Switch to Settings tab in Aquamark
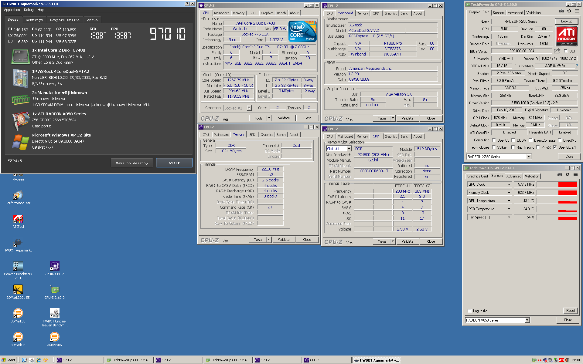Screen dimensions: 583x364 pos(34,20)
